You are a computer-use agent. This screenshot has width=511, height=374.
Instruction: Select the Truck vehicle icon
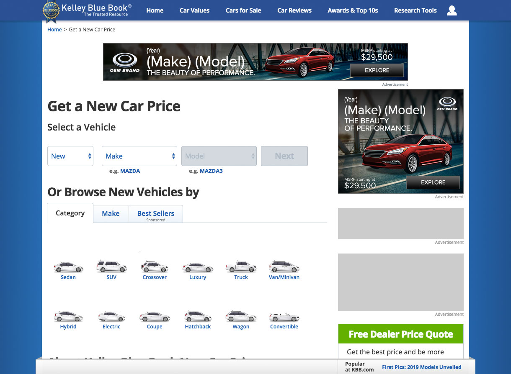click(x=241, y=266)
